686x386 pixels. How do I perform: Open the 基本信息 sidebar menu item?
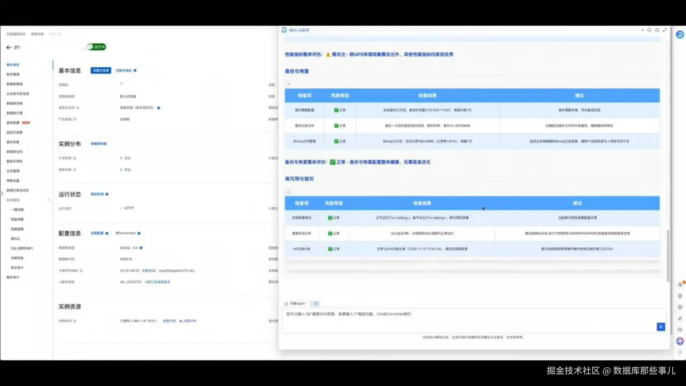(x=13, y=65)
